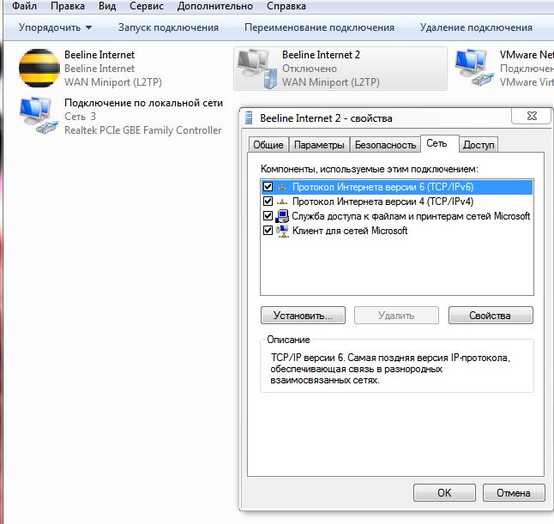Open the Правка menu
Image resolution: width=554 pixels, height=524 pixels.
point(68,6)
